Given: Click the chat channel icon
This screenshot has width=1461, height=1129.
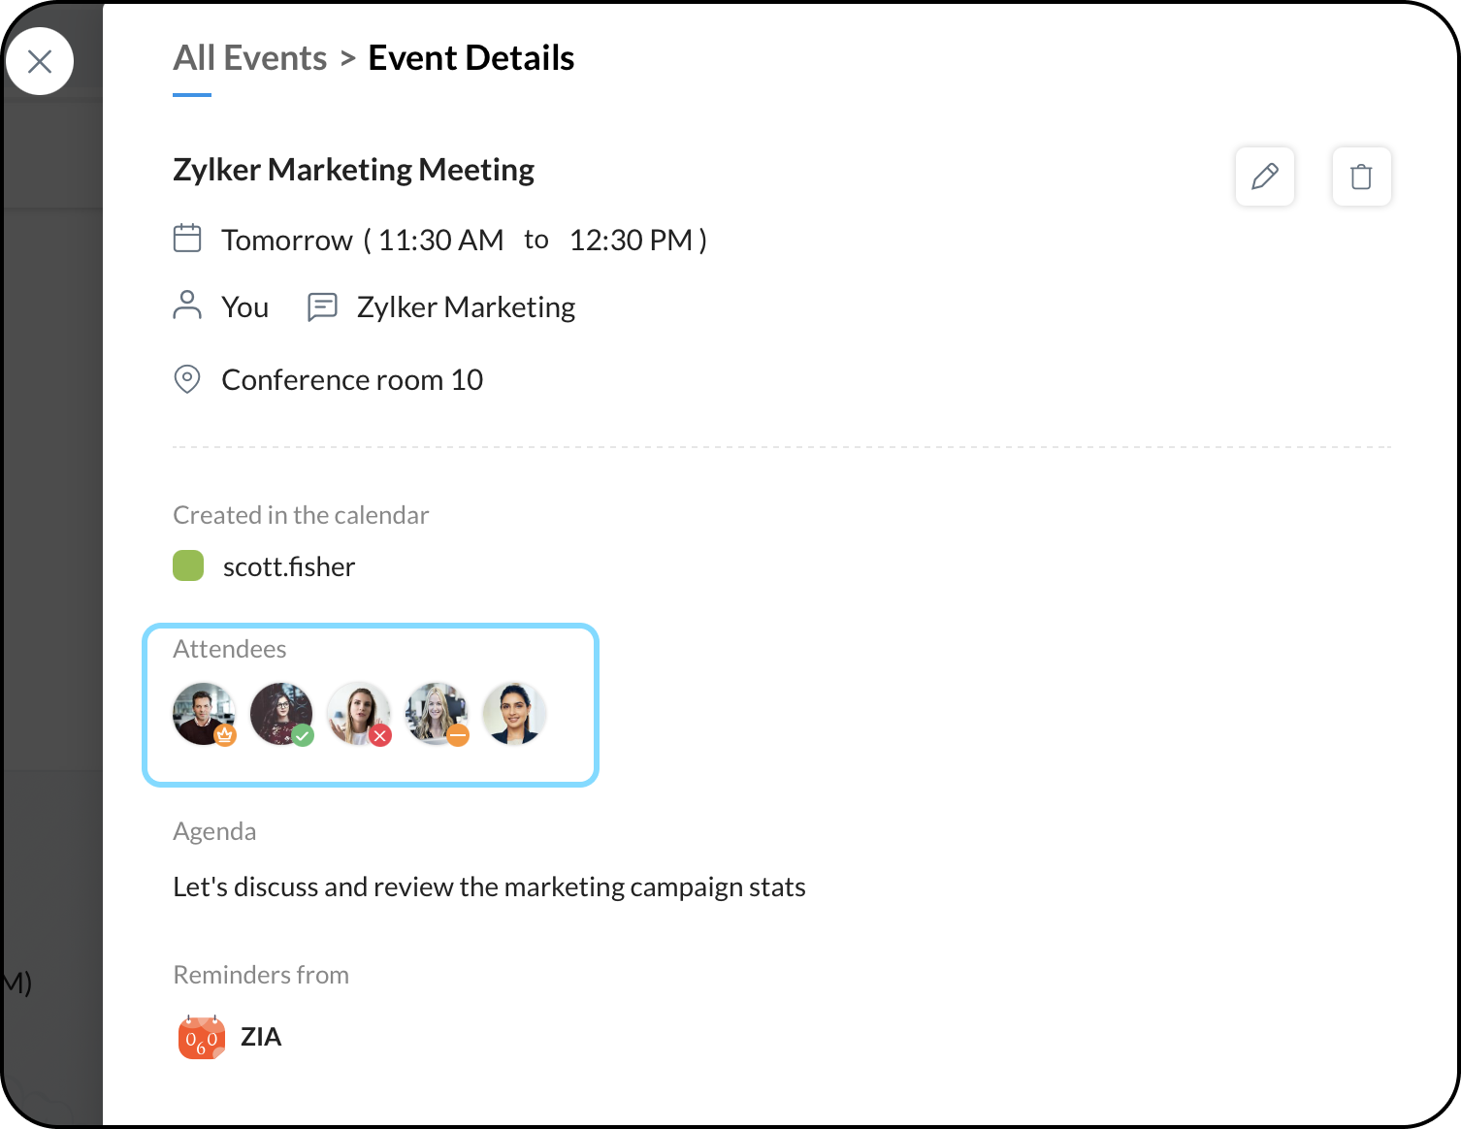Looking at the screenshot, I should pos(322,306).
